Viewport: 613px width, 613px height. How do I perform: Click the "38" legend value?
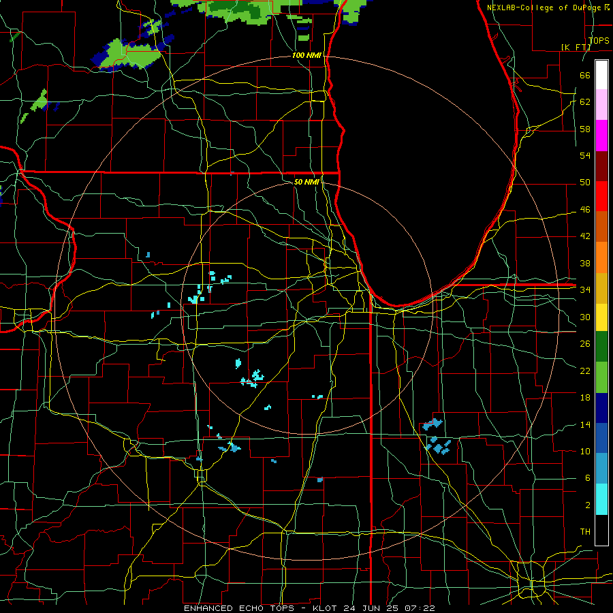tap(585, 264)
